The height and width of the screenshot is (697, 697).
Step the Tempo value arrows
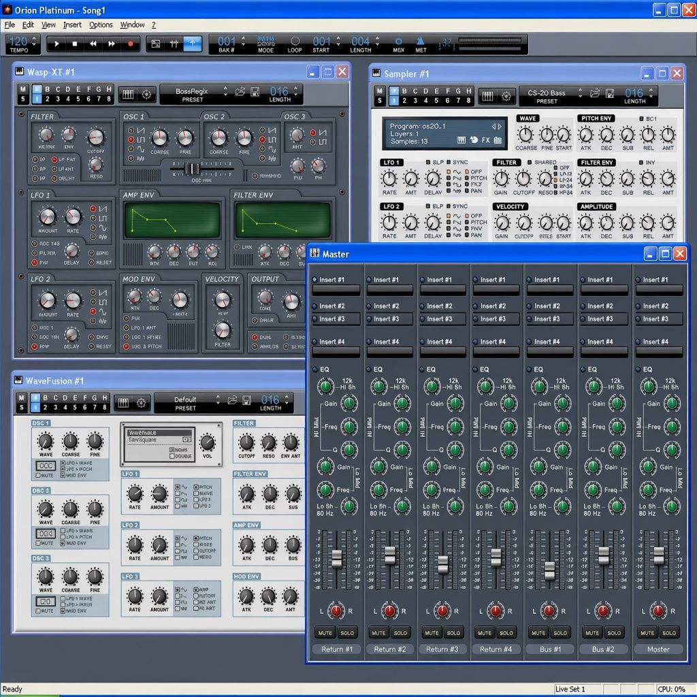point(34,42)
